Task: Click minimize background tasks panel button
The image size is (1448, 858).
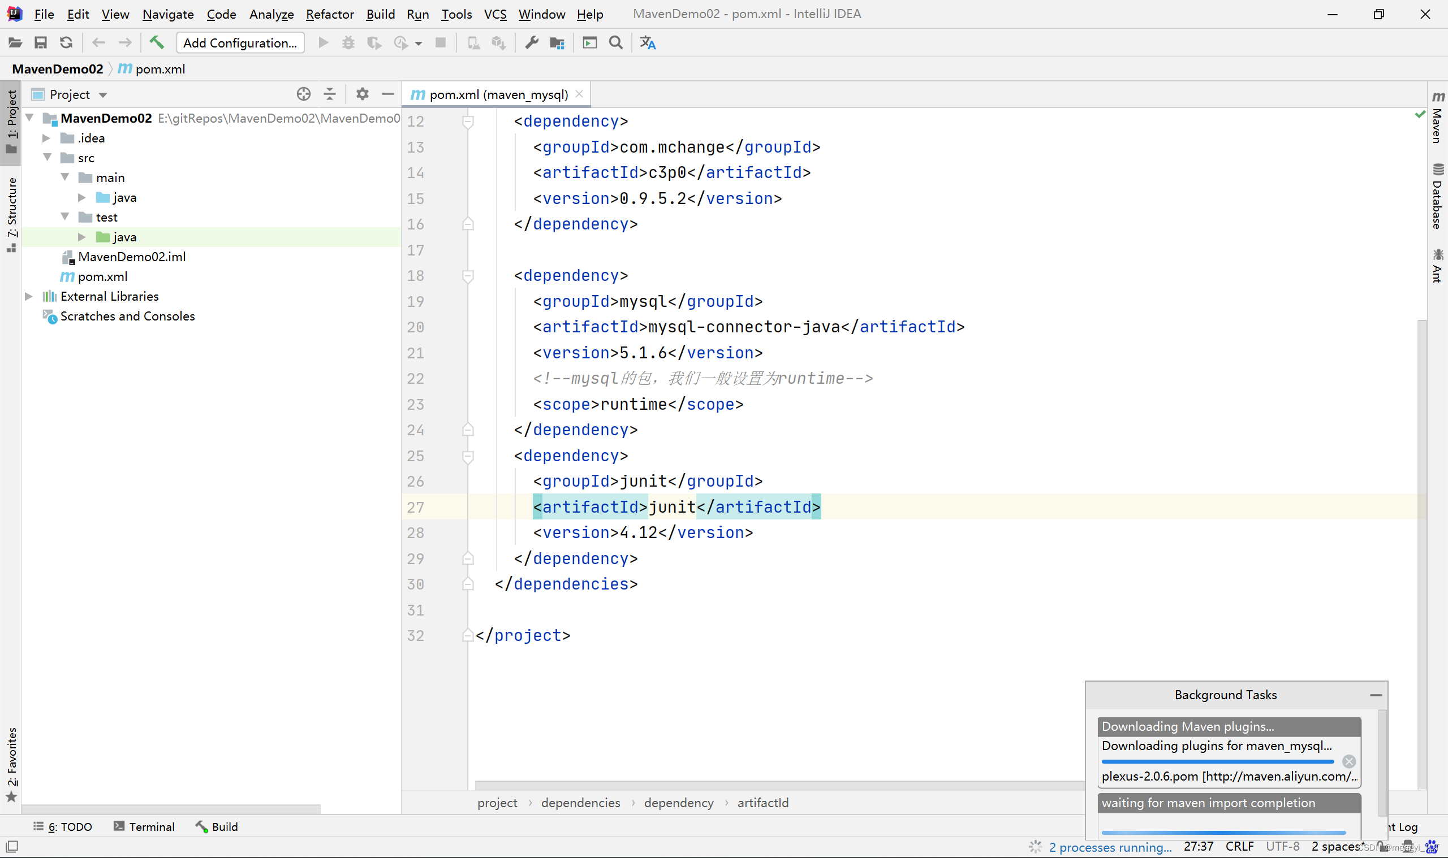Action: (1376, 695)
